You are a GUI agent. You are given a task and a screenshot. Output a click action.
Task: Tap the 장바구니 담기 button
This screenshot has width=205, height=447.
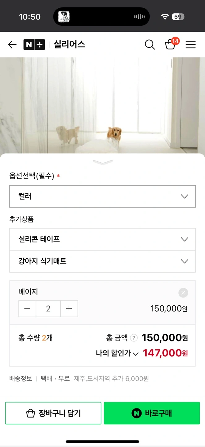coord(53,413)
